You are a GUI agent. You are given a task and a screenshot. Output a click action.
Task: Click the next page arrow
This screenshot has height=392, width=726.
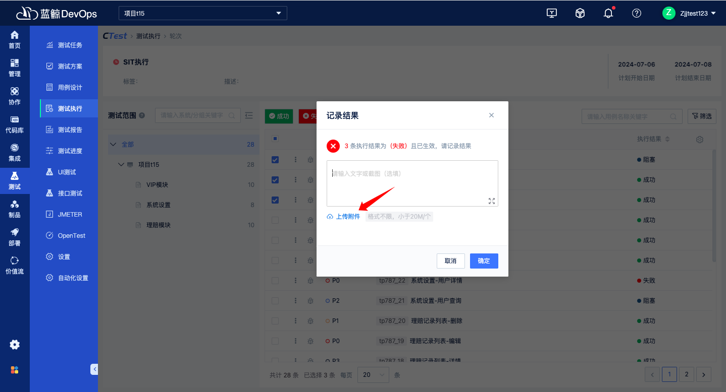pyautogui.click(x=704, y=374)
